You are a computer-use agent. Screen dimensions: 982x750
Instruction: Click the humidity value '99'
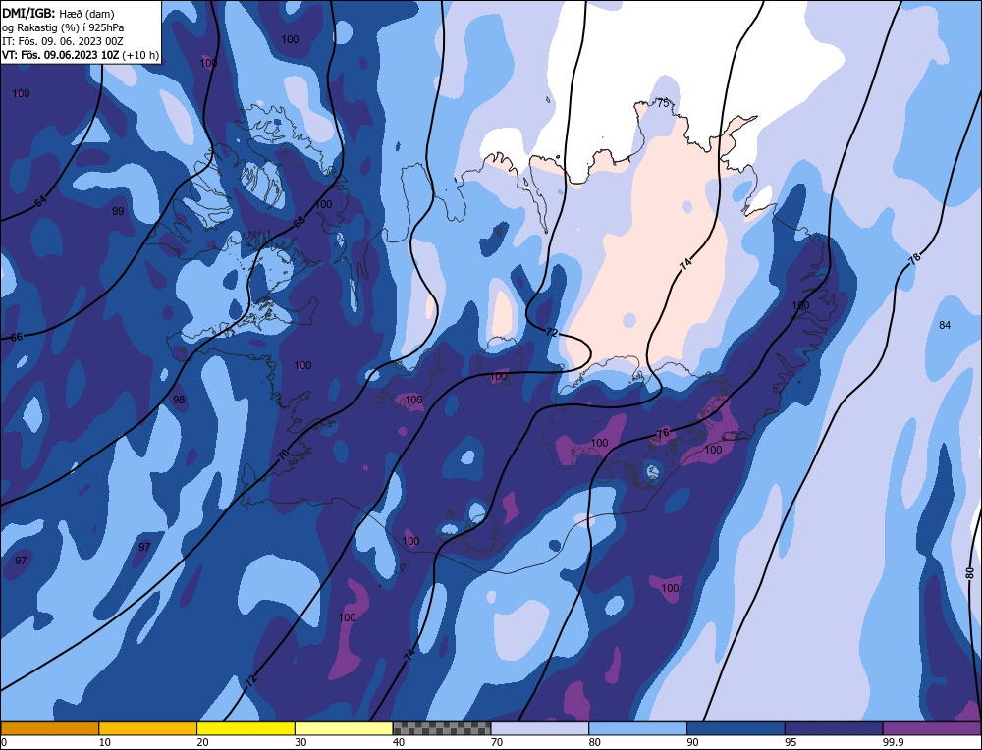pyautogui.click(x=118, y=211)
